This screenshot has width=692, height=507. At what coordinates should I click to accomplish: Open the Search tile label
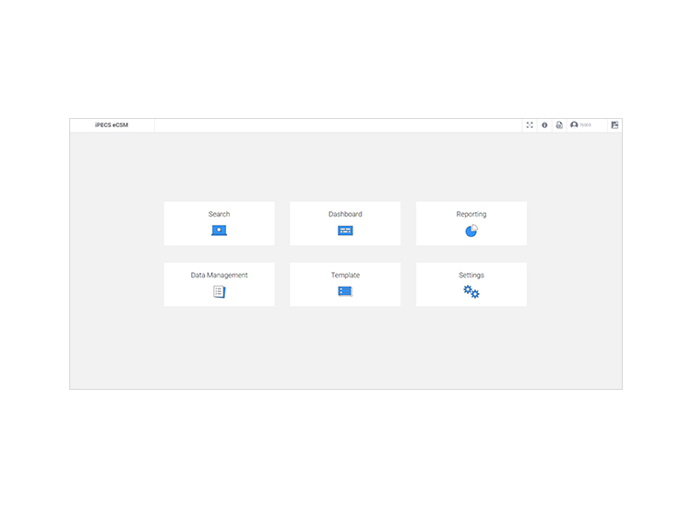tap(219, 214)
